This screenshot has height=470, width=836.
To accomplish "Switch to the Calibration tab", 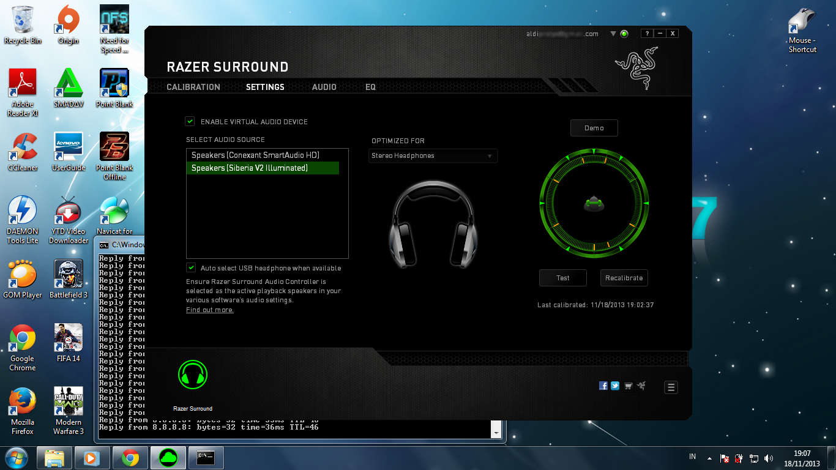I will (193, 87).
